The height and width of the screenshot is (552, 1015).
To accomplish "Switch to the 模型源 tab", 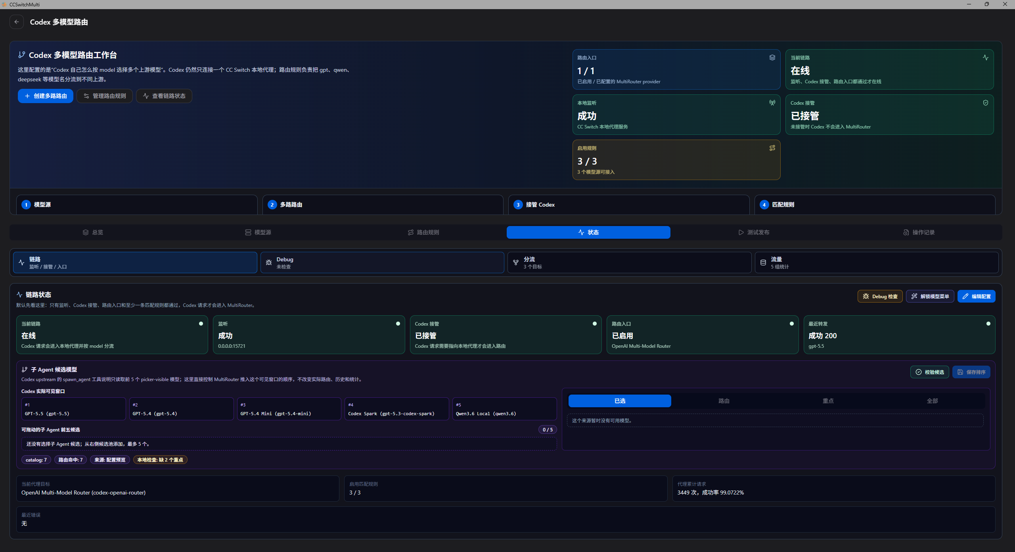I will [258, 232].
